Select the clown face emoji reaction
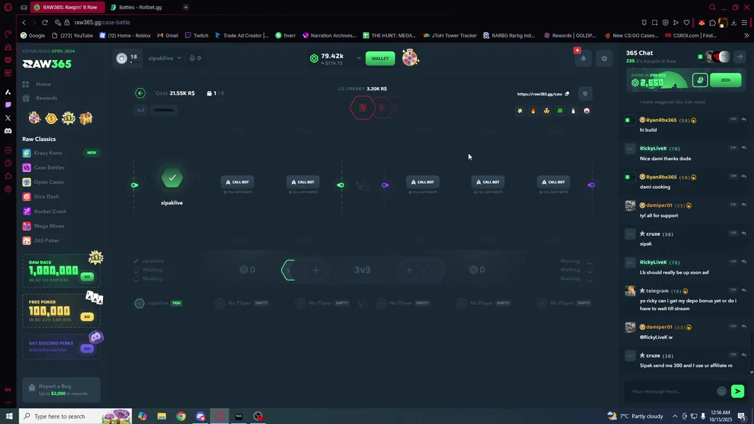The height and width of the screenshot is (424, 754). (587, 111)
